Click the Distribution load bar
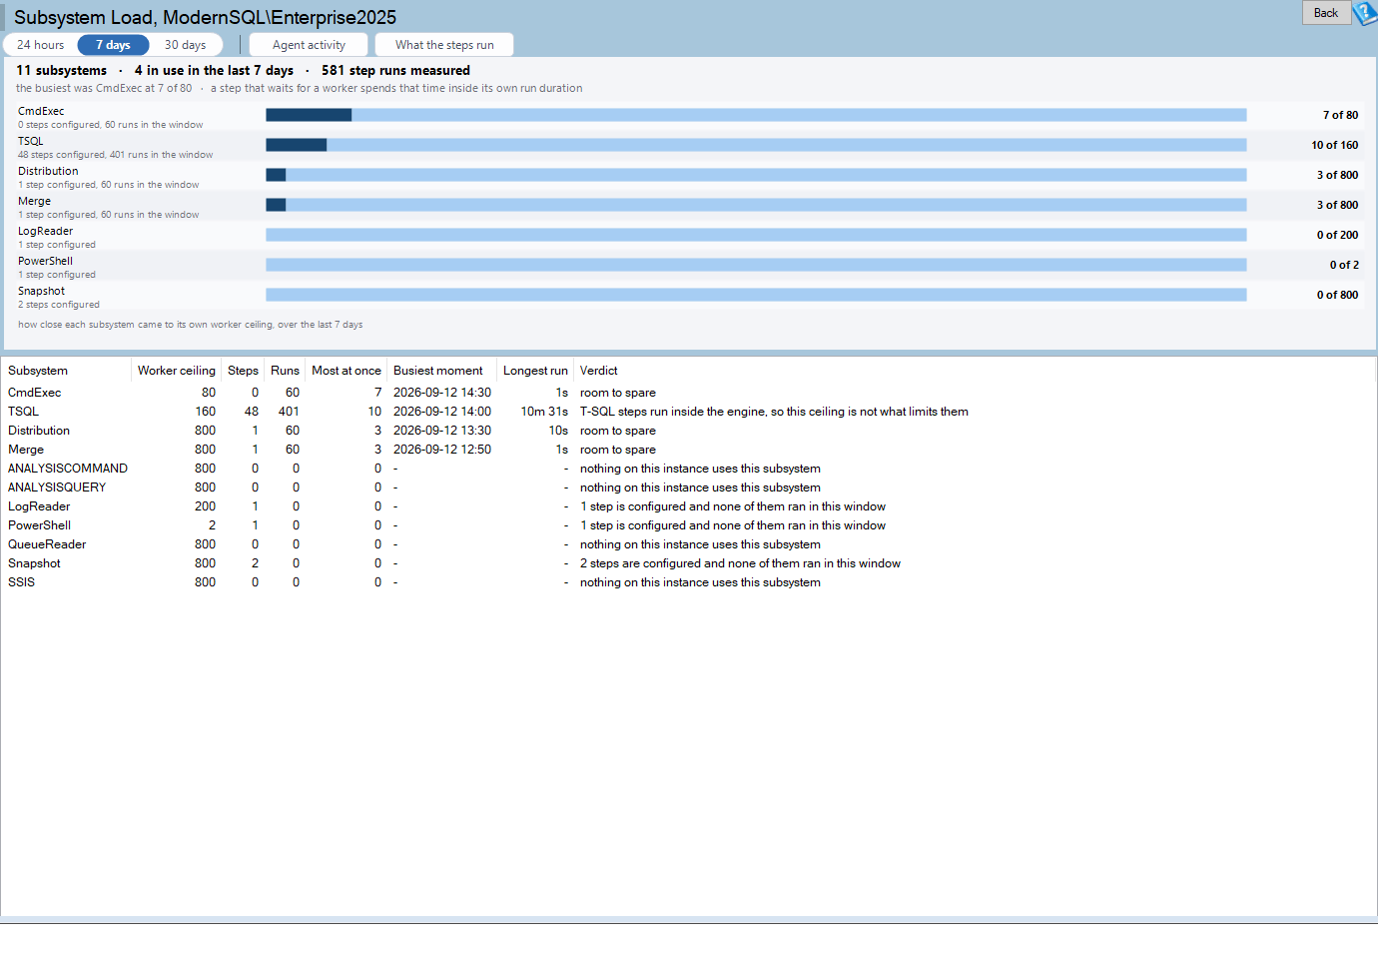This screenshot has width=1378, height=975. [x=756, y=175]
